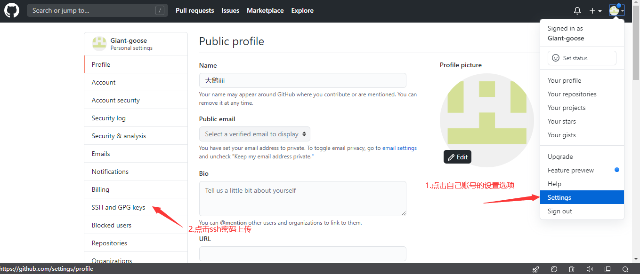Click the page vertical scrollbar thumb
This screenshot has width=640, height=274.
tap(636, 44)
